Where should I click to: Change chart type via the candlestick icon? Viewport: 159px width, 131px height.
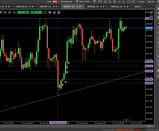click(x=10, y=12)
